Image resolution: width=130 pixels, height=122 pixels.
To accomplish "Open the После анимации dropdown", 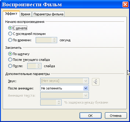I will pos(86,88).
